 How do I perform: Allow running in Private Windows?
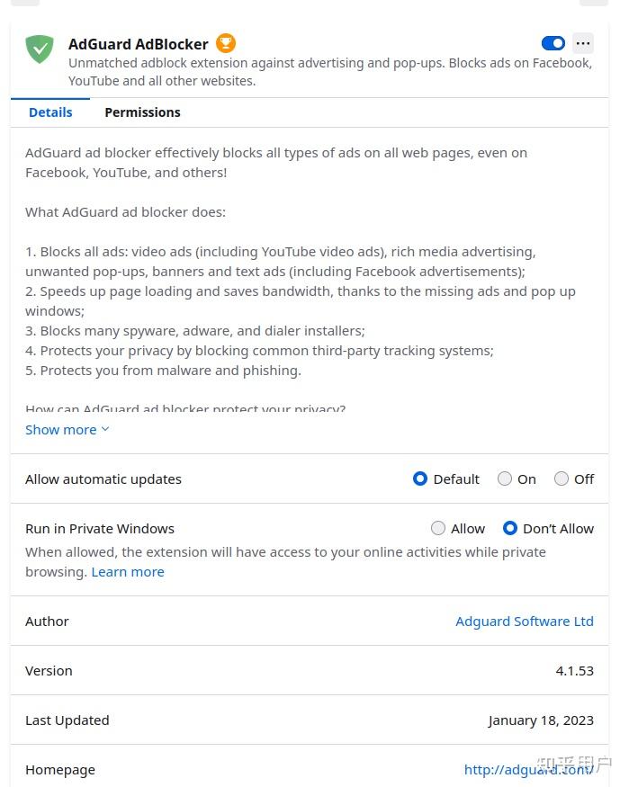coord(438,528)
